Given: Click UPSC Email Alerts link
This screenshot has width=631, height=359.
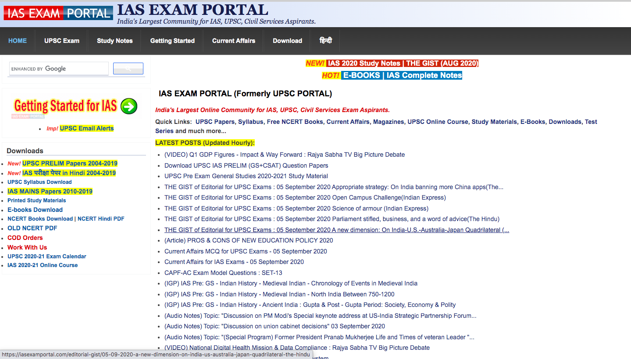Looking at the screenshot, I should click(x=87, y=128).
